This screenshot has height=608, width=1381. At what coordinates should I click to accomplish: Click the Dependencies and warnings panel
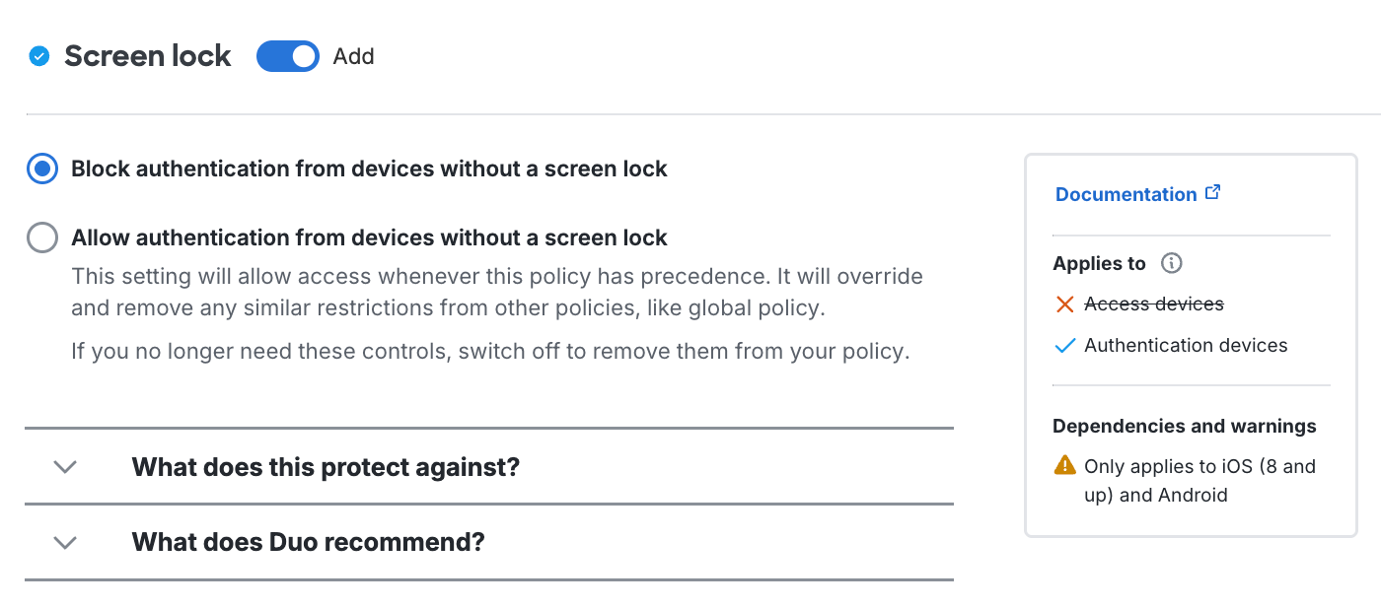click(1184, 426)
